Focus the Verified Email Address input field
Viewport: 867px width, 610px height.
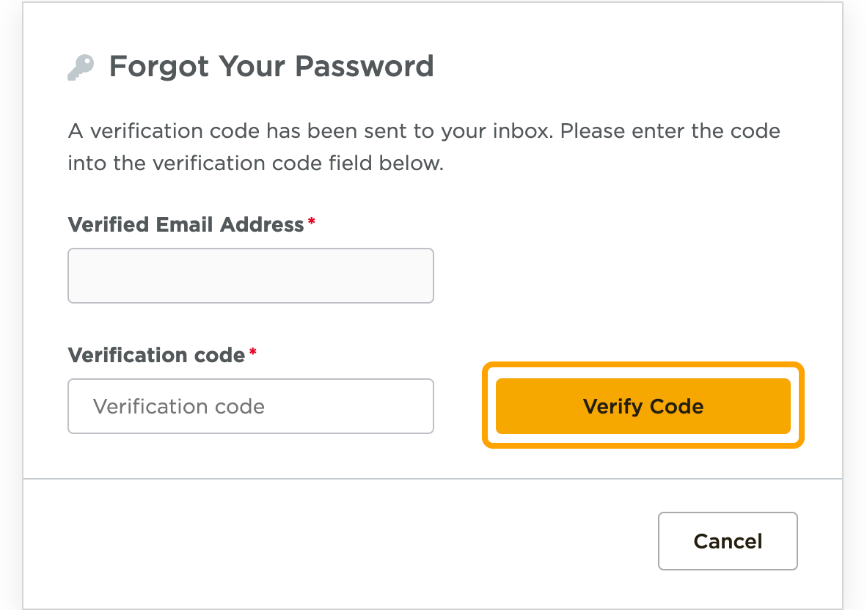[250, 276]
